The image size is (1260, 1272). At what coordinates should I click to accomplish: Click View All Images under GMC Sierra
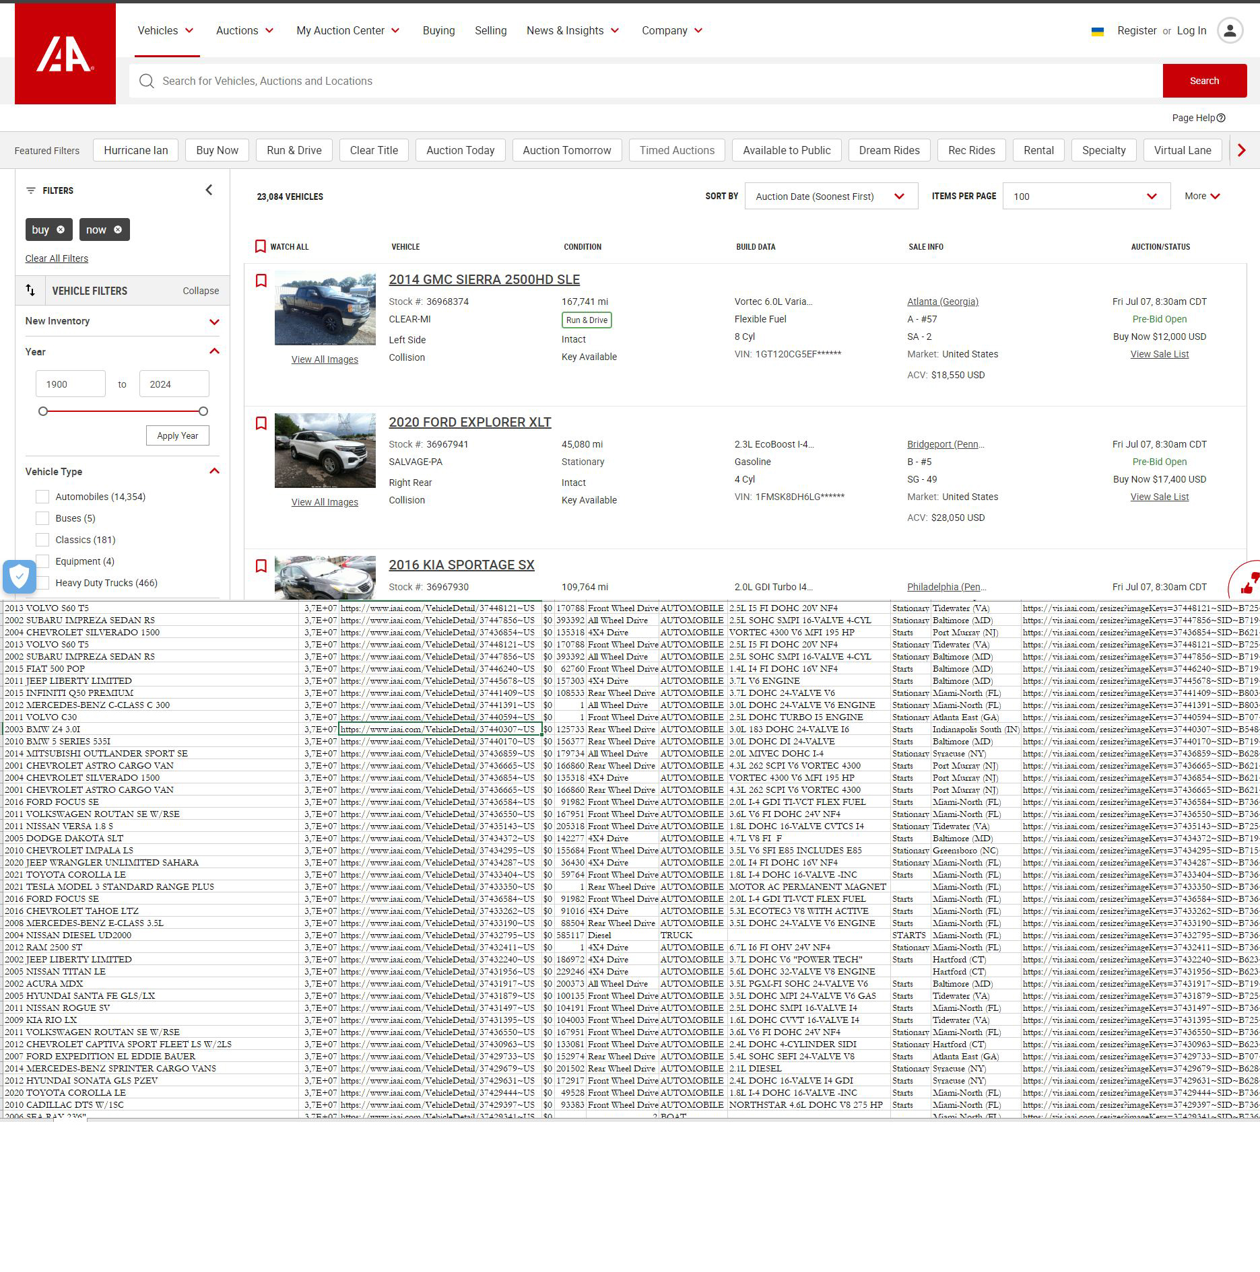[325, 359]
